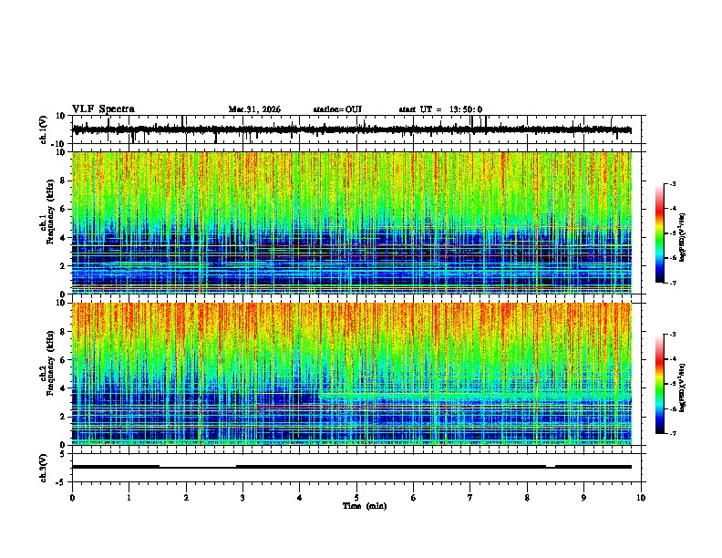This screenshot has height=558, width=722.
Task: Click the "VLF Spectra" plot title
Action: (103, 109)
